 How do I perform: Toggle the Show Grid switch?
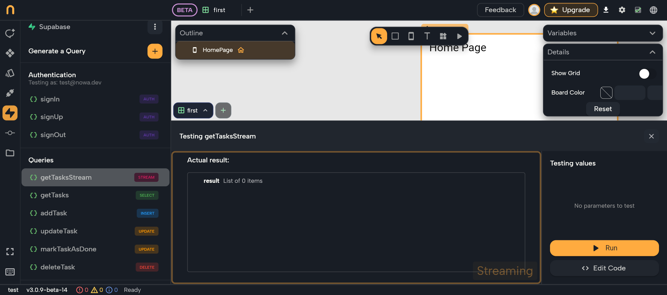[647, 73]
